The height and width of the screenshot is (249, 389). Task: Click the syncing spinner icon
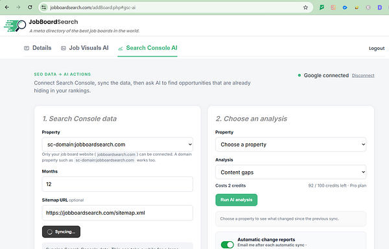coord(50,232)
